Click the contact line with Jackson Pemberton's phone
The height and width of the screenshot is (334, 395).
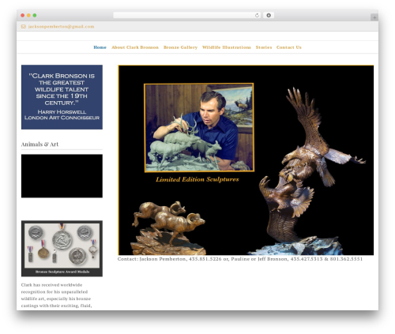click(x=240, y=259)
